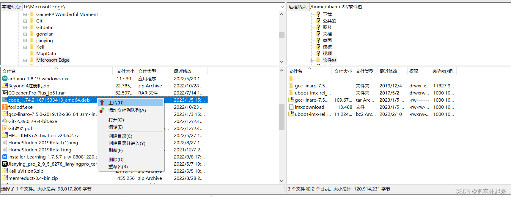Image resolution: width=511 pixels, height=197 pixels.
Task: Select 打开(O) from context menu
Action: pos(131,120)
